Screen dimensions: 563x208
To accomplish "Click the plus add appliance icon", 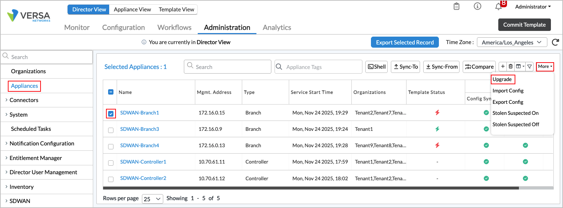I will pos(503,66).
